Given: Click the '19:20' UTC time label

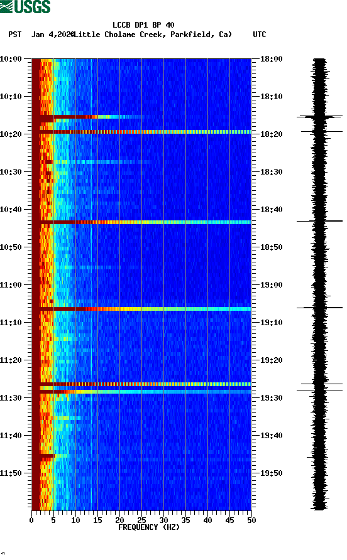Looking at the screenshot, I should [271, 360].
